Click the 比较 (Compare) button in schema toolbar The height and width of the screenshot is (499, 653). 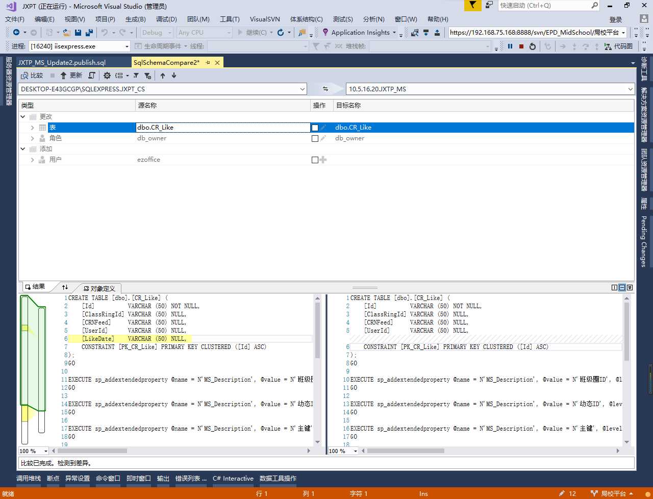(x=32, y=76)
